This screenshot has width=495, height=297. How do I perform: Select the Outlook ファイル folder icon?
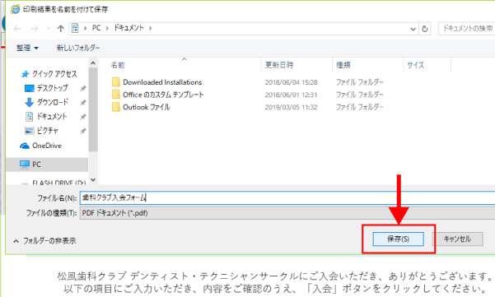click(x=116, y=107)
